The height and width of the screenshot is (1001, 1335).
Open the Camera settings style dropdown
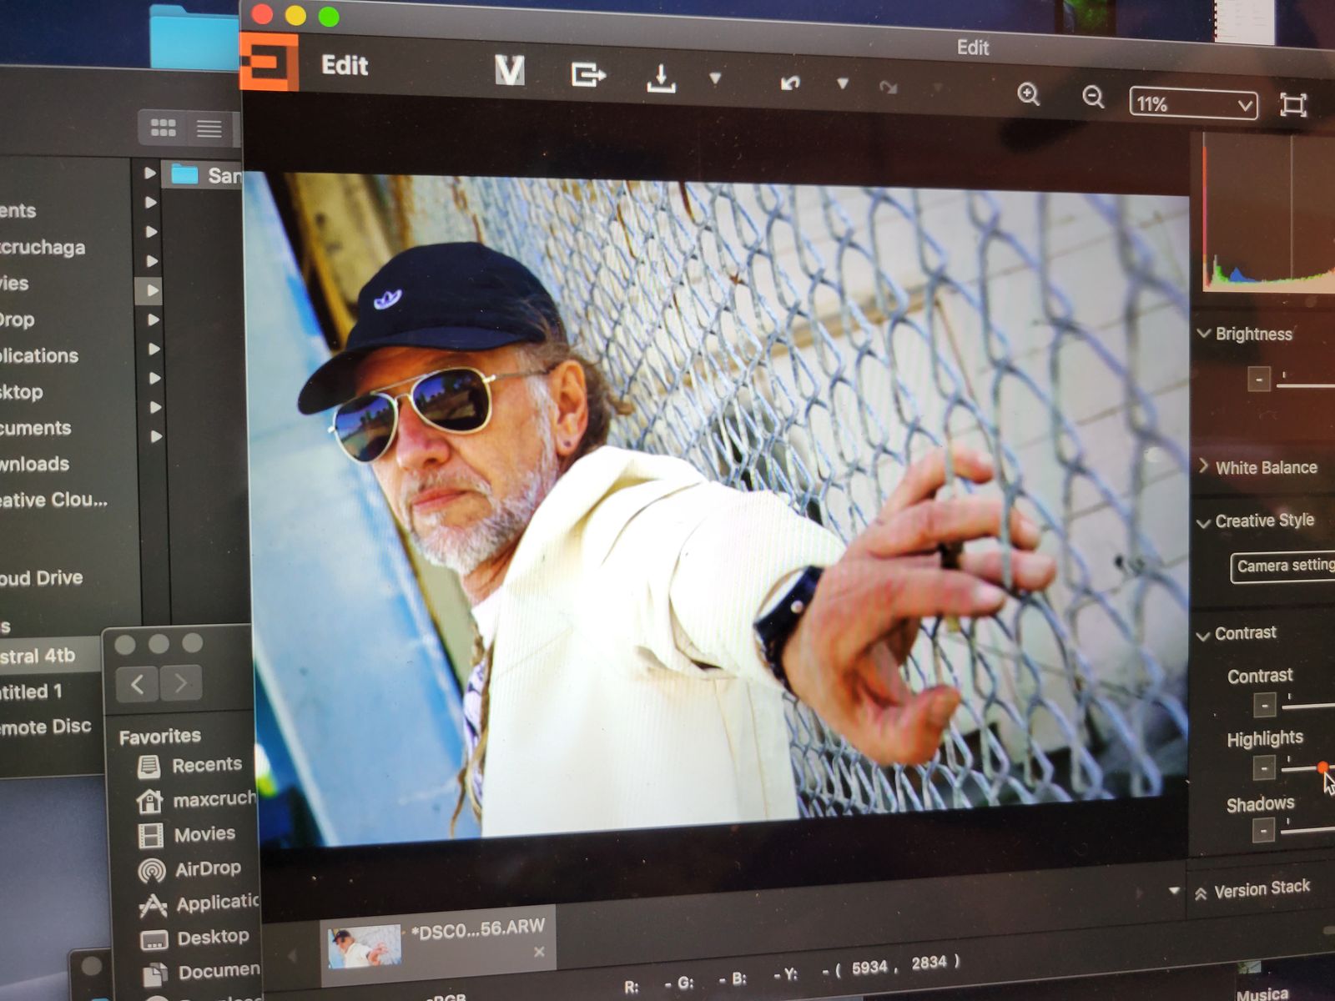(x=1283, y=566)
